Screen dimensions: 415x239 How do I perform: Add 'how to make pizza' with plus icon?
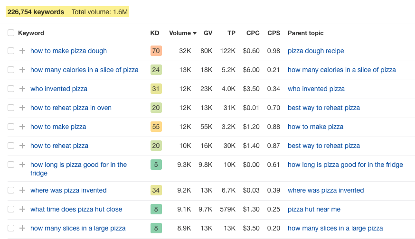pyautogui.click(x=22, y=127)
